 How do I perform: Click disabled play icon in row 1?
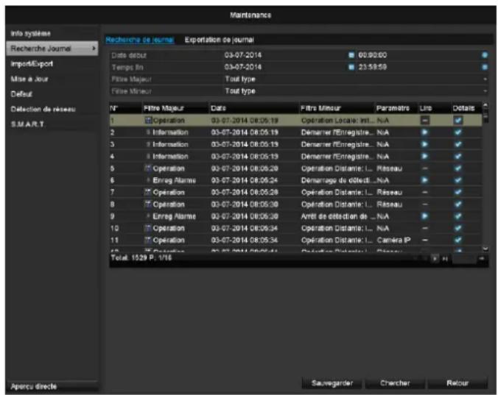(425, 120)
